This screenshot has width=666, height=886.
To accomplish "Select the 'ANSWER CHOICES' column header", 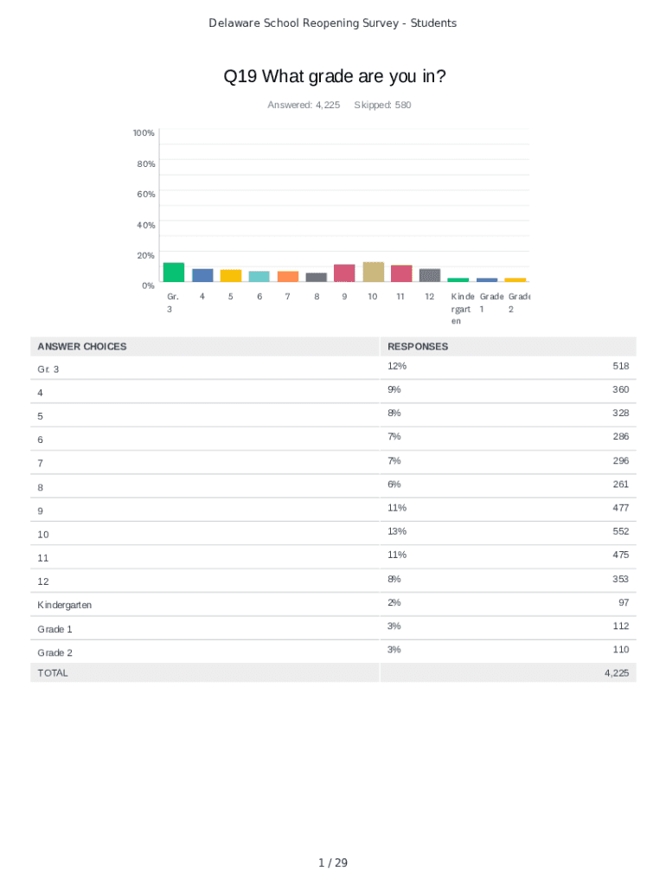I will 81,346.
